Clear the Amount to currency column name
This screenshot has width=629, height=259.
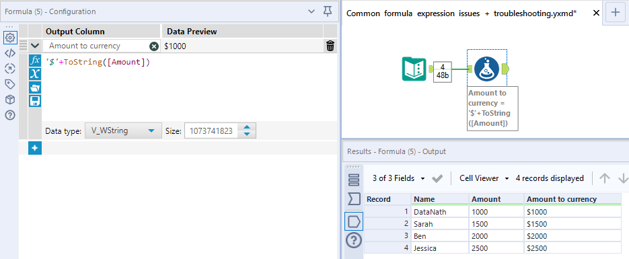pos(153,46)
